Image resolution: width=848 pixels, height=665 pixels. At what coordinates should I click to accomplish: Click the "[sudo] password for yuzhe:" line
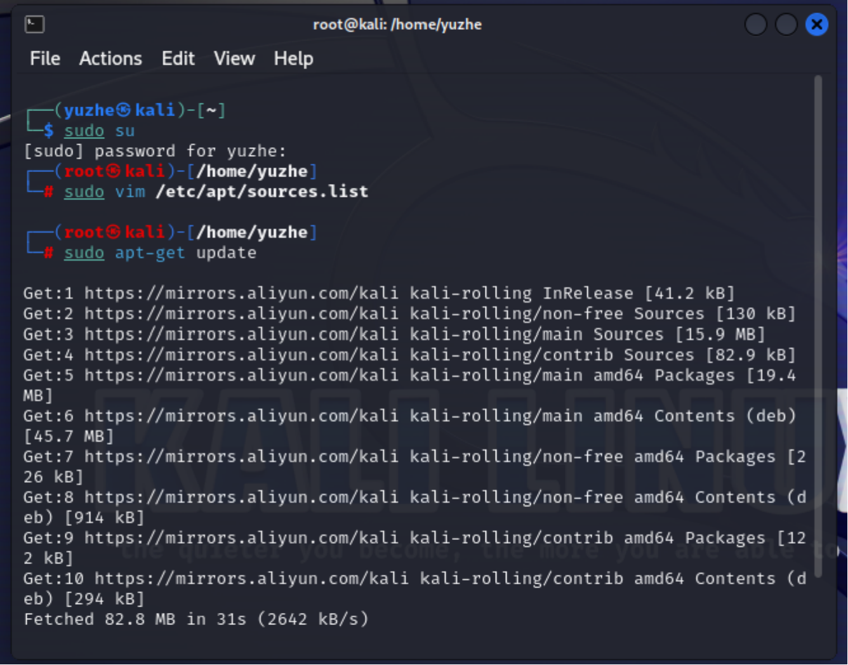click(x=156, y=151)
